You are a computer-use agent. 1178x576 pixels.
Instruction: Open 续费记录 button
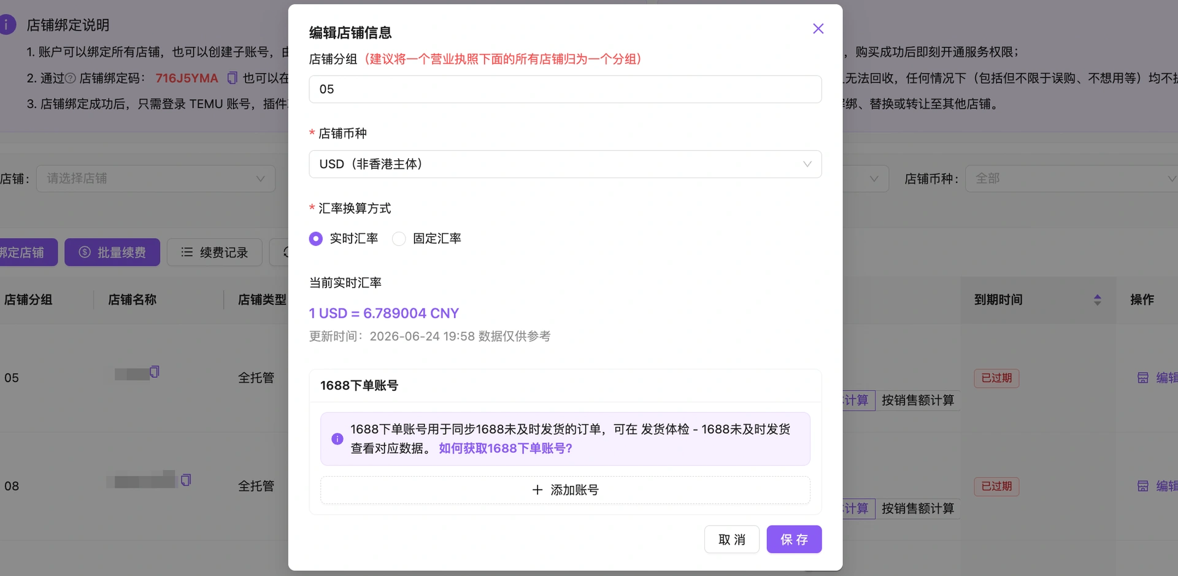[x=215, y=253]
